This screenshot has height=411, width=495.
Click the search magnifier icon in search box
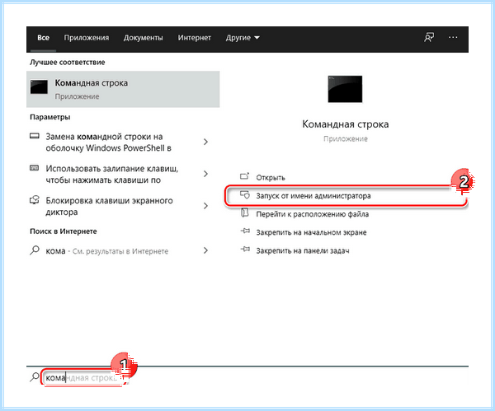pyautogui.click(x=34, y=377)
